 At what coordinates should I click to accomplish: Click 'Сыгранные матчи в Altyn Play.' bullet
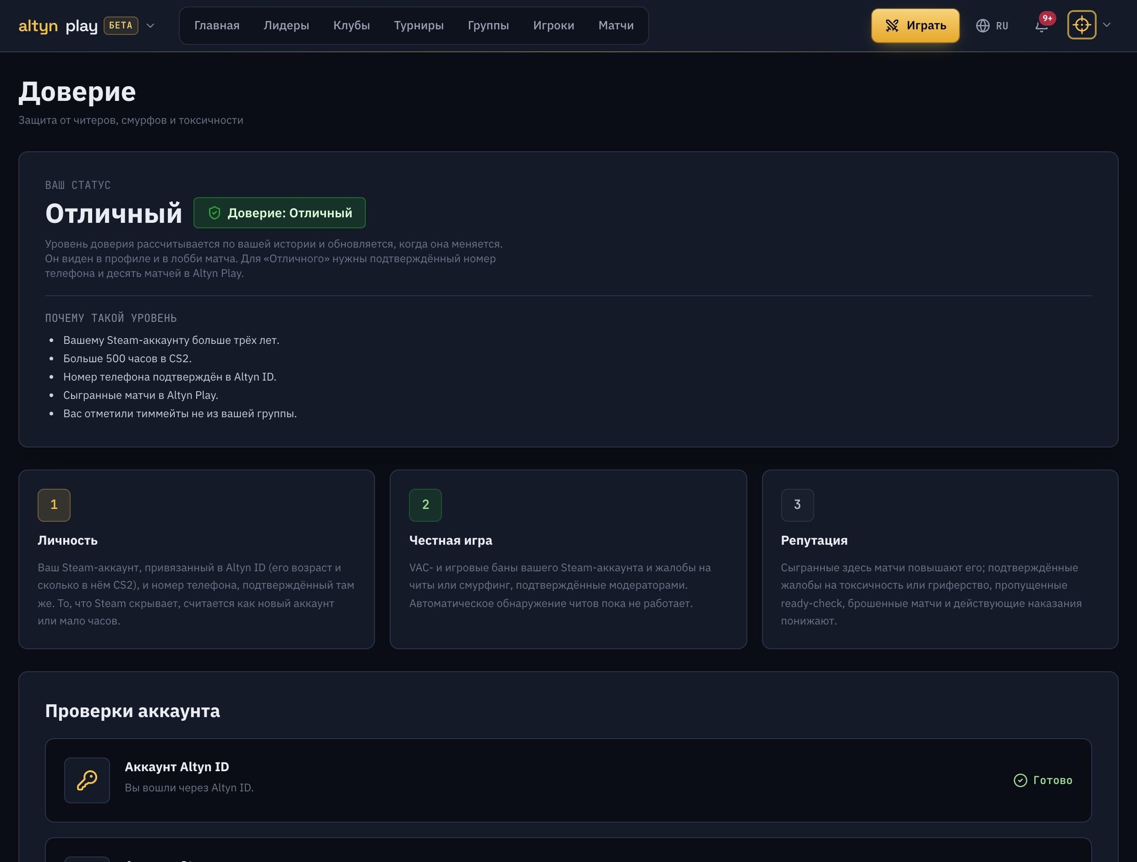pos(141,395)
